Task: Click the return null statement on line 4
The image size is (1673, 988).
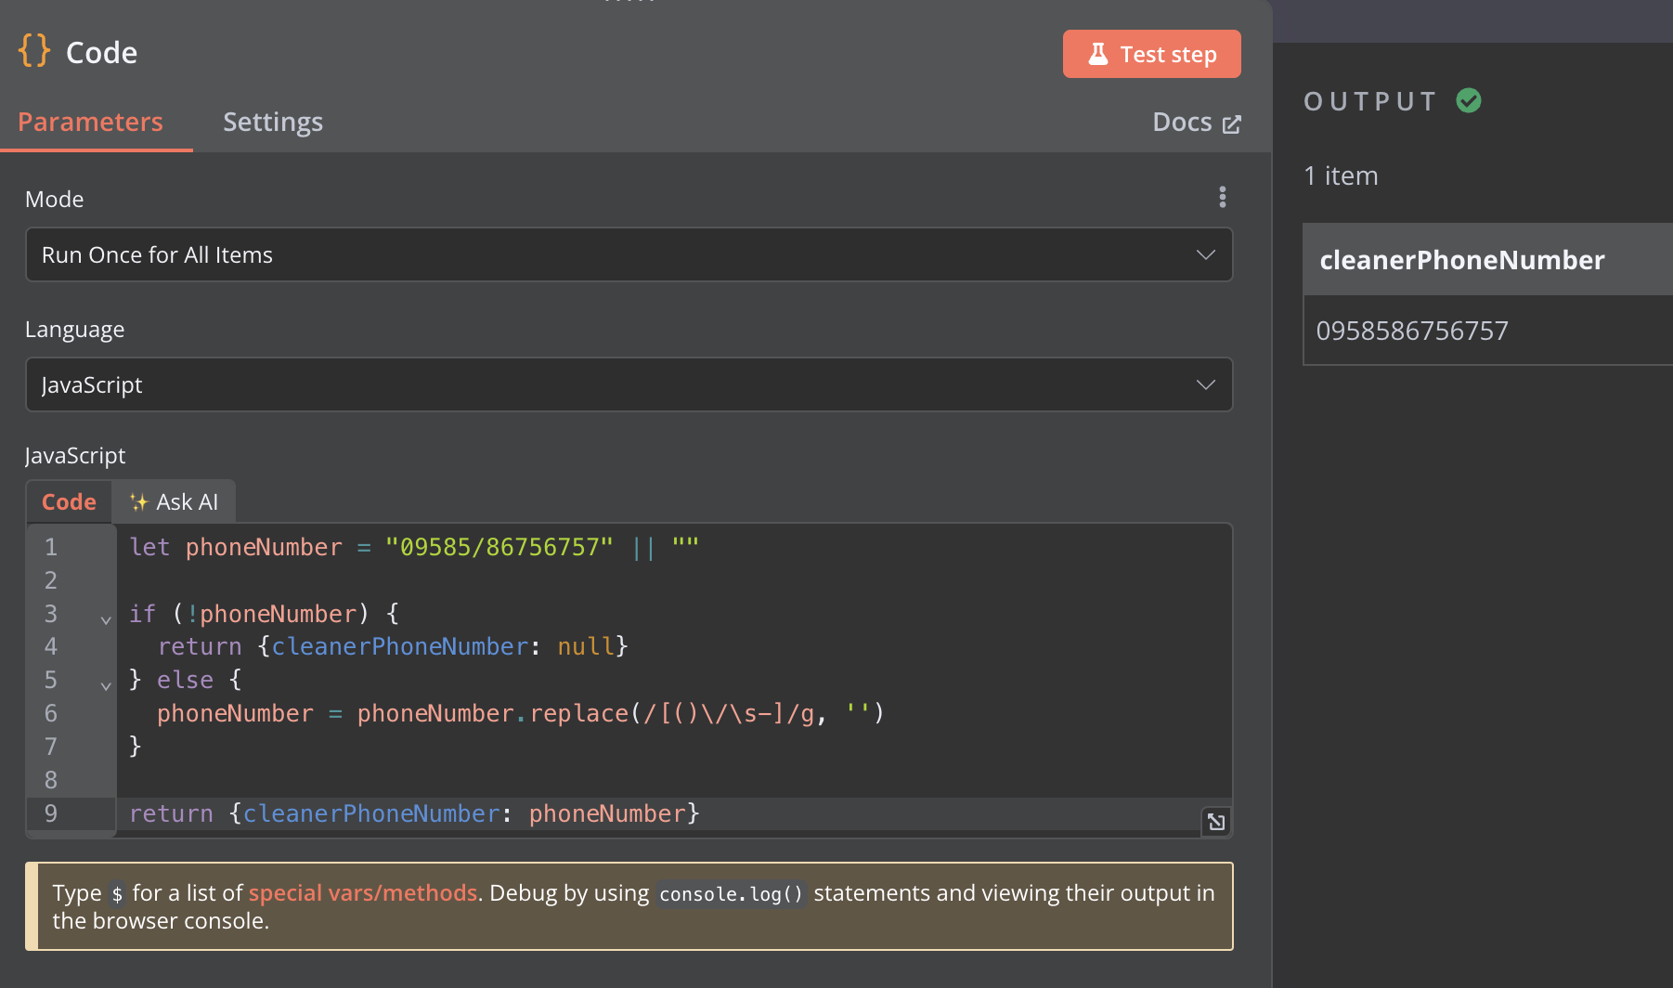Action: [x=393, y=646]
